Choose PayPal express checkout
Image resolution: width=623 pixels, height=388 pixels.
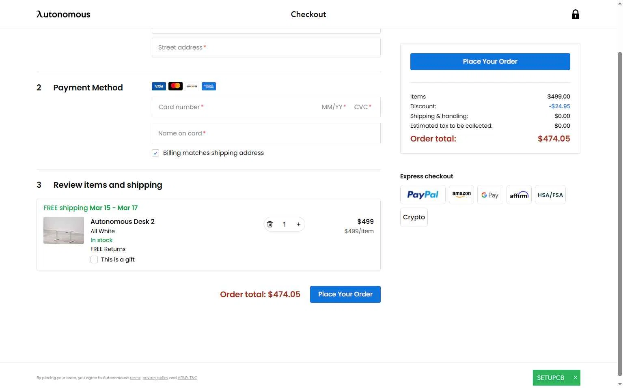[x=423, y=195]
